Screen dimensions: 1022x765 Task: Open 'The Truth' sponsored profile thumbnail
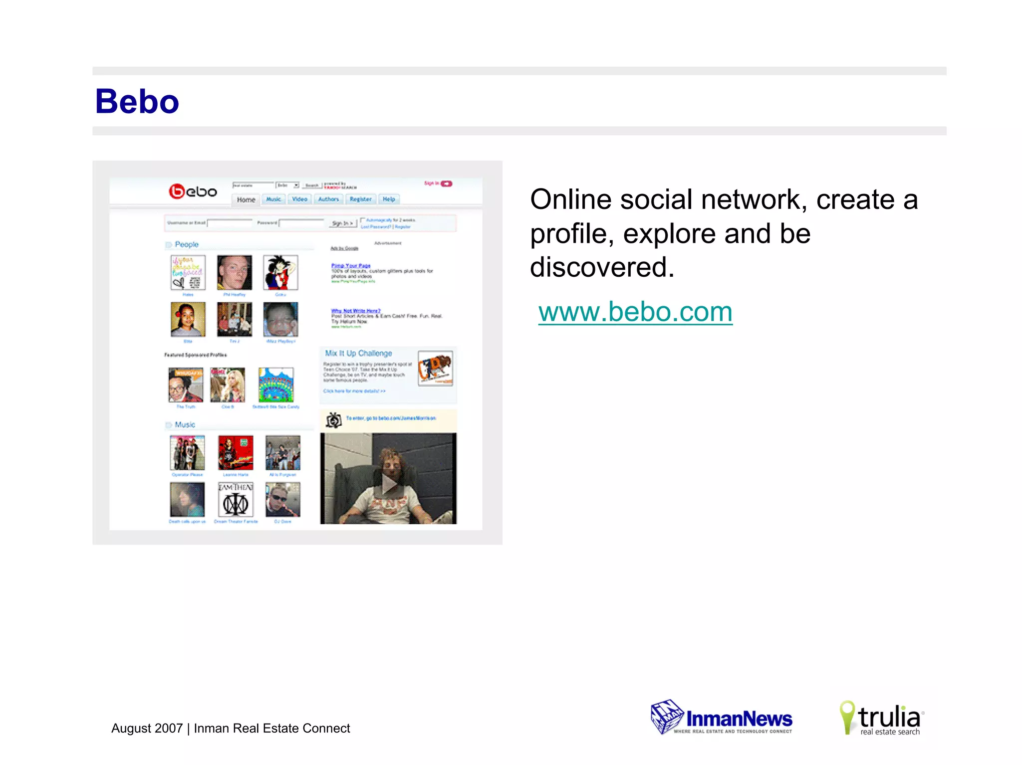coord(186,385)
